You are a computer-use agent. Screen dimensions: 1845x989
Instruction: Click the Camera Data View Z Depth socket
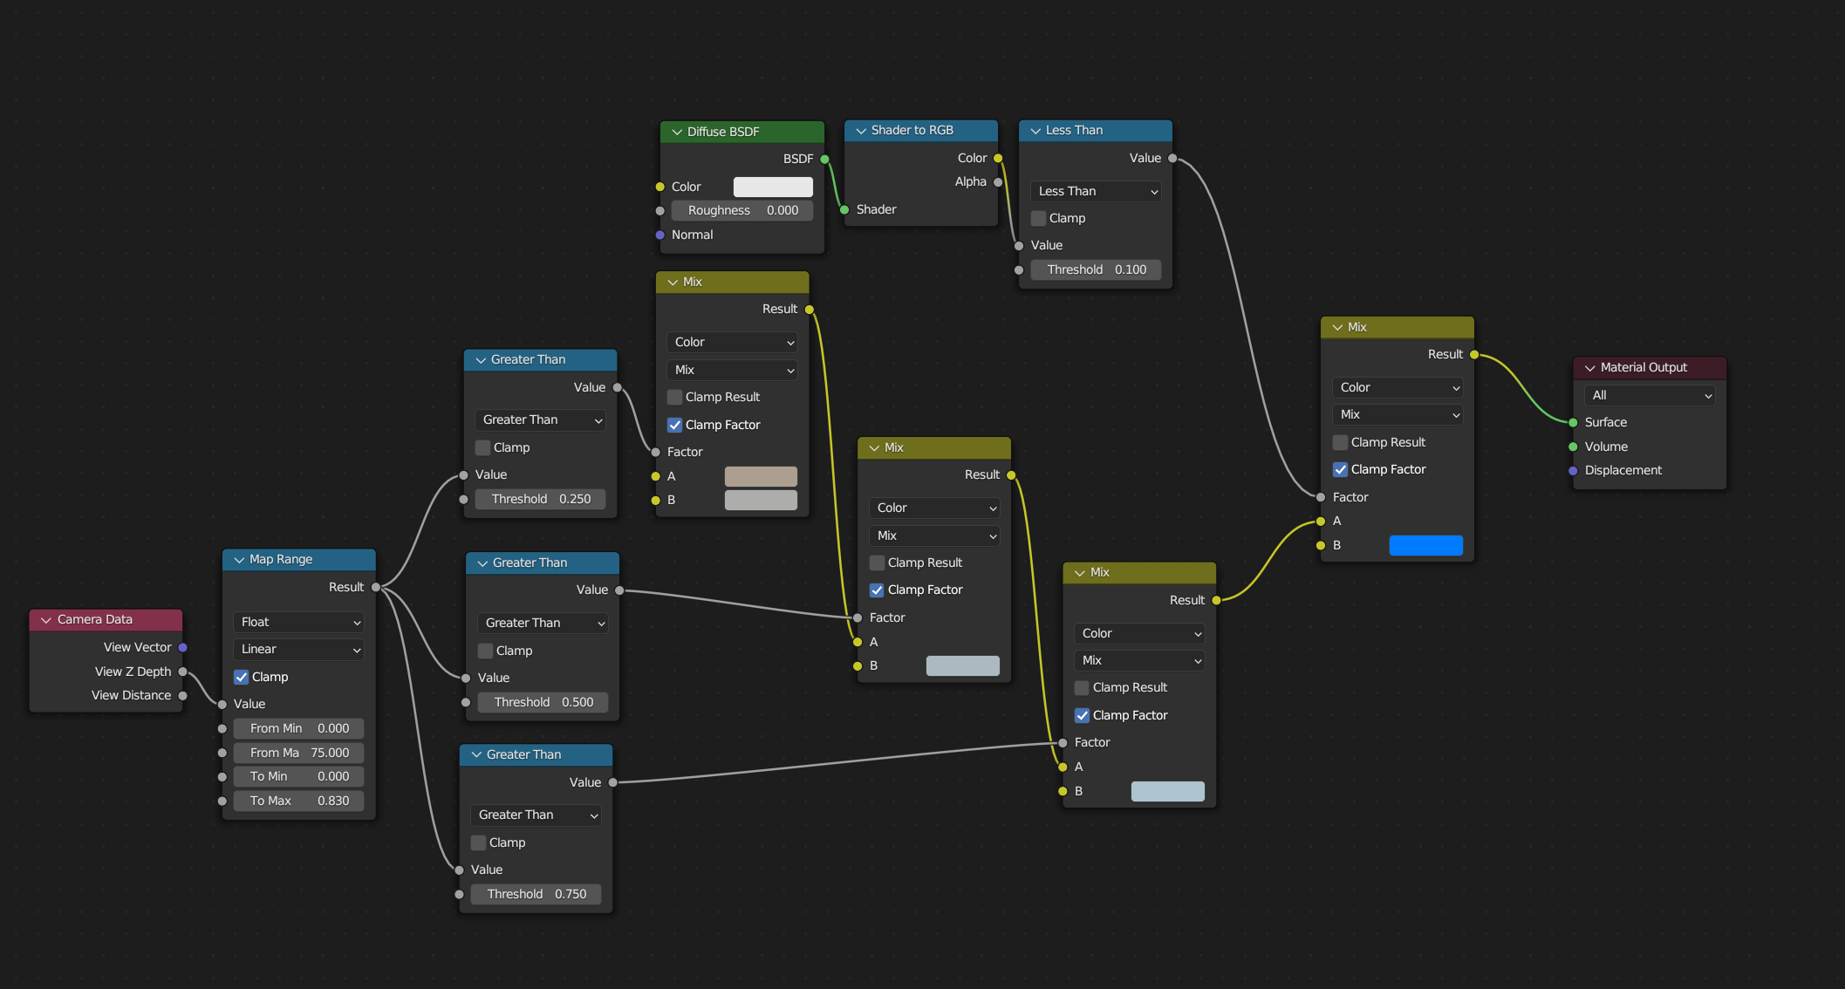coord(182,672)
